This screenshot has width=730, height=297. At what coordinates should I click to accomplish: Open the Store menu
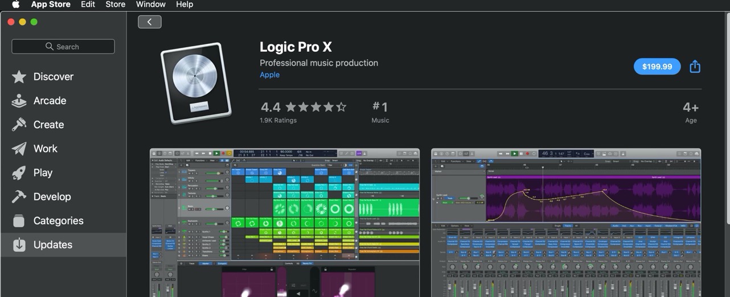pos(116,4)
